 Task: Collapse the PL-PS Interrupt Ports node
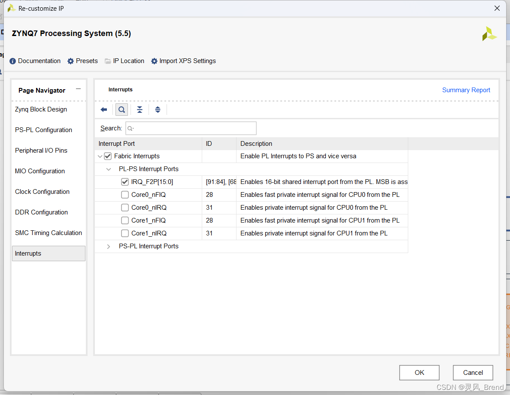[x=109, y=169]
